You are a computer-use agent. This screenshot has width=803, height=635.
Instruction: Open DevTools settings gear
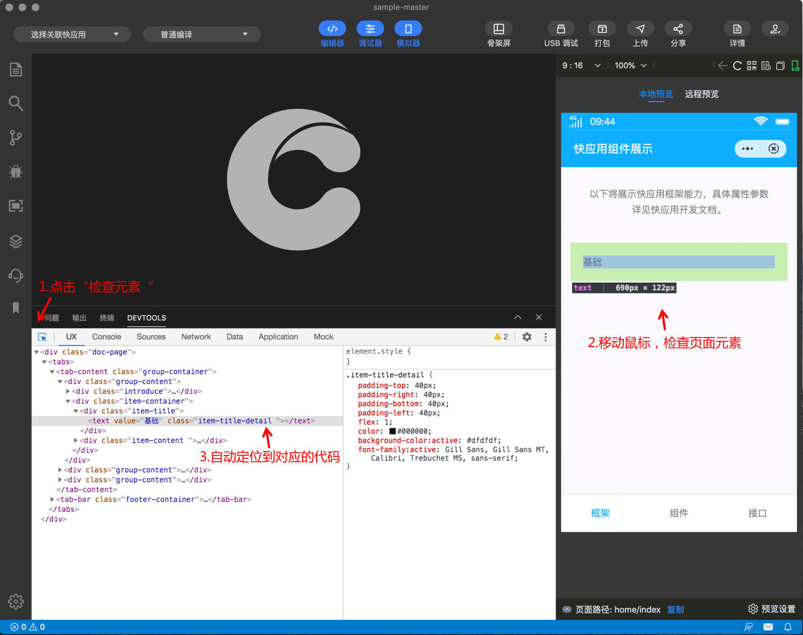coord(527,337)
